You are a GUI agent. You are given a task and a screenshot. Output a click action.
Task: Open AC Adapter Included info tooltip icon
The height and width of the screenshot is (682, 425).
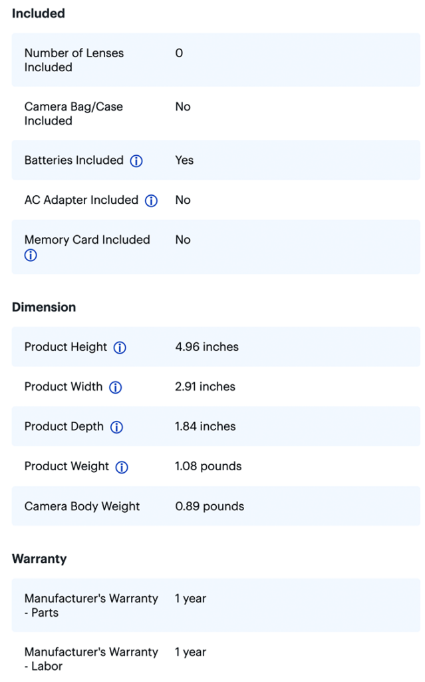(151, 200)
